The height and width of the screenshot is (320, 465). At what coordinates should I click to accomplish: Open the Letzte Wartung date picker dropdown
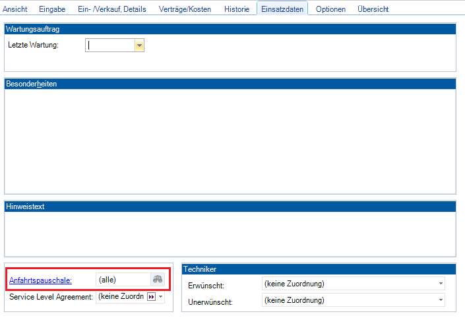pos(139,46)
